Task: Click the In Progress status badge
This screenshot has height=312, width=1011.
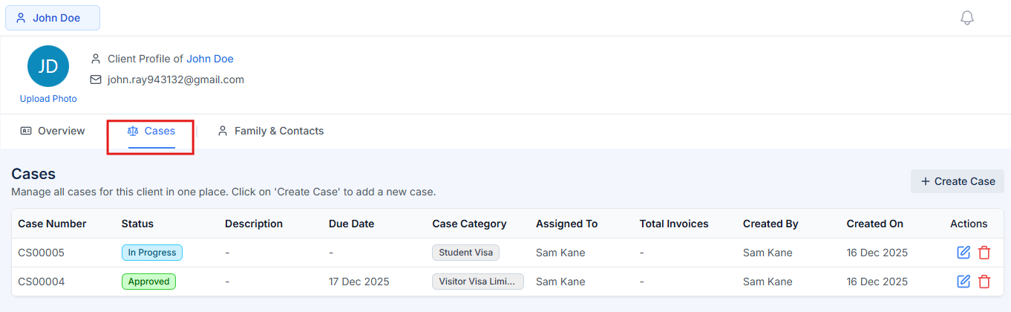Action: tap(151, 253)
